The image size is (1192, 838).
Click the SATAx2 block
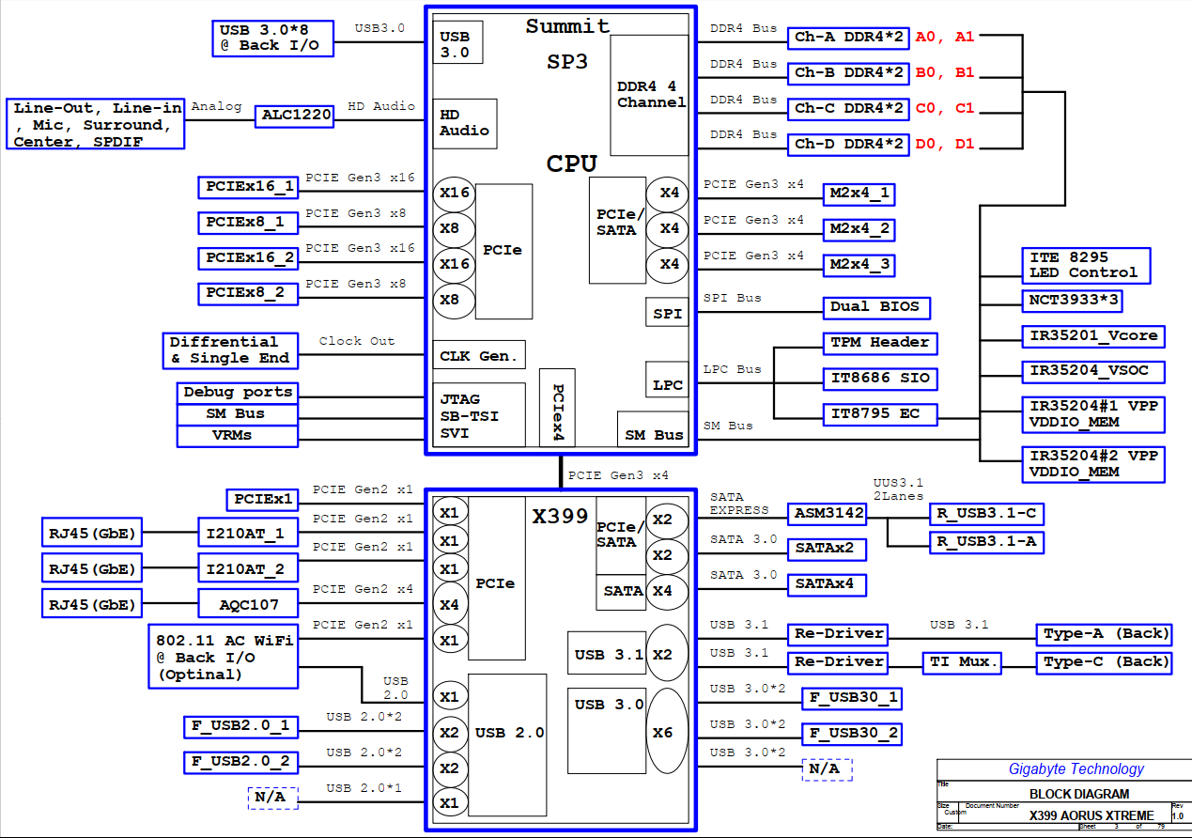coord(827,549)
